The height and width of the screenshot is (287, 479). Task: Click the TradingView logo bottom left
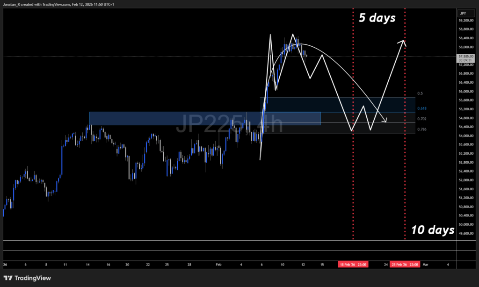click(x=27, y=278)
